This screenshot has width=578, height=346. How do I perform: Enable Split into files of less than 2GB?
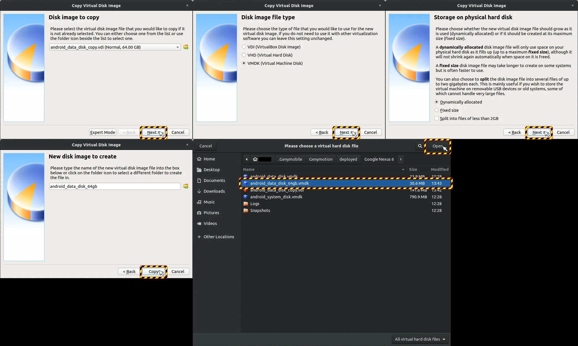pyautogui.click(x=437, y=119)
